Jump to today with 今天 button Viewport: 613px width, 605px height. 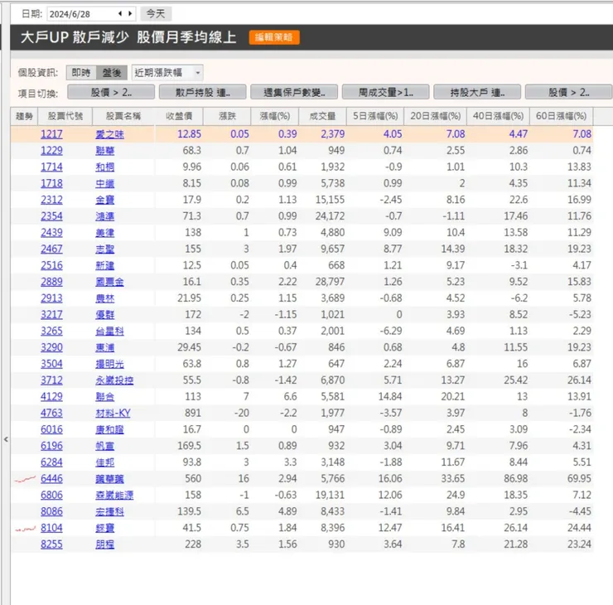click(x=156, y=14)
